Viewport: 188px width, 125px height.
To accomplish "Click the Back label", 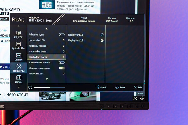I will (104, 87).
